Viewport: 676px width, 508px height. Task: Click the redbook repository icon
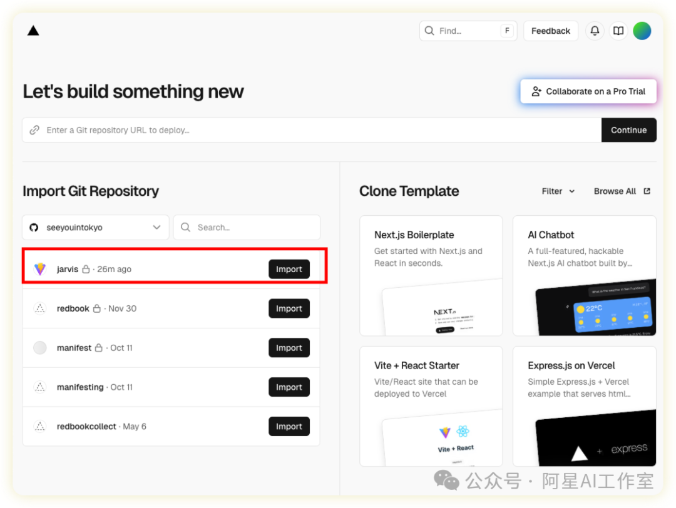pos(40,308)
